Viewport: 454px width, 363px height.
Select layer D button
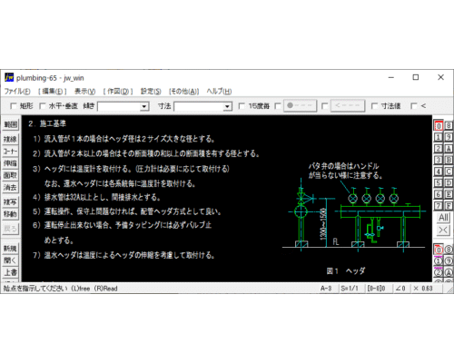point(449,183)
